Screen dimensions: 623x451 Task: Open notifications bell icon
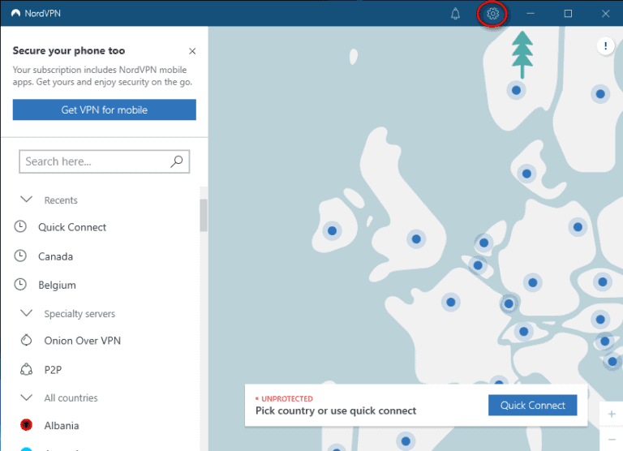455,14
